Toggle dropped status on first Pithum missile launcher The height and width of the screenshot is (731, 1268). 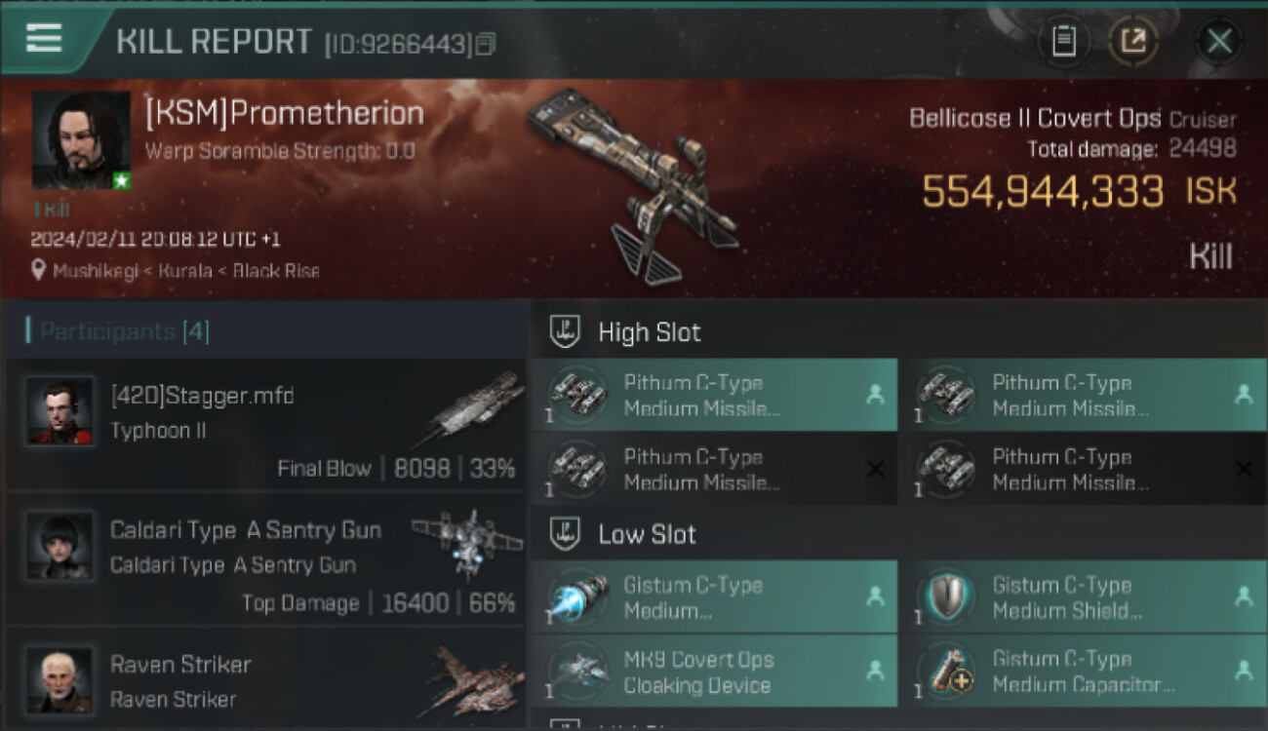[x=874, y=395]
